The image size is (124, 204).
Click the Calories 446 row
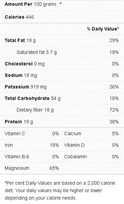[x=62, y=17]
